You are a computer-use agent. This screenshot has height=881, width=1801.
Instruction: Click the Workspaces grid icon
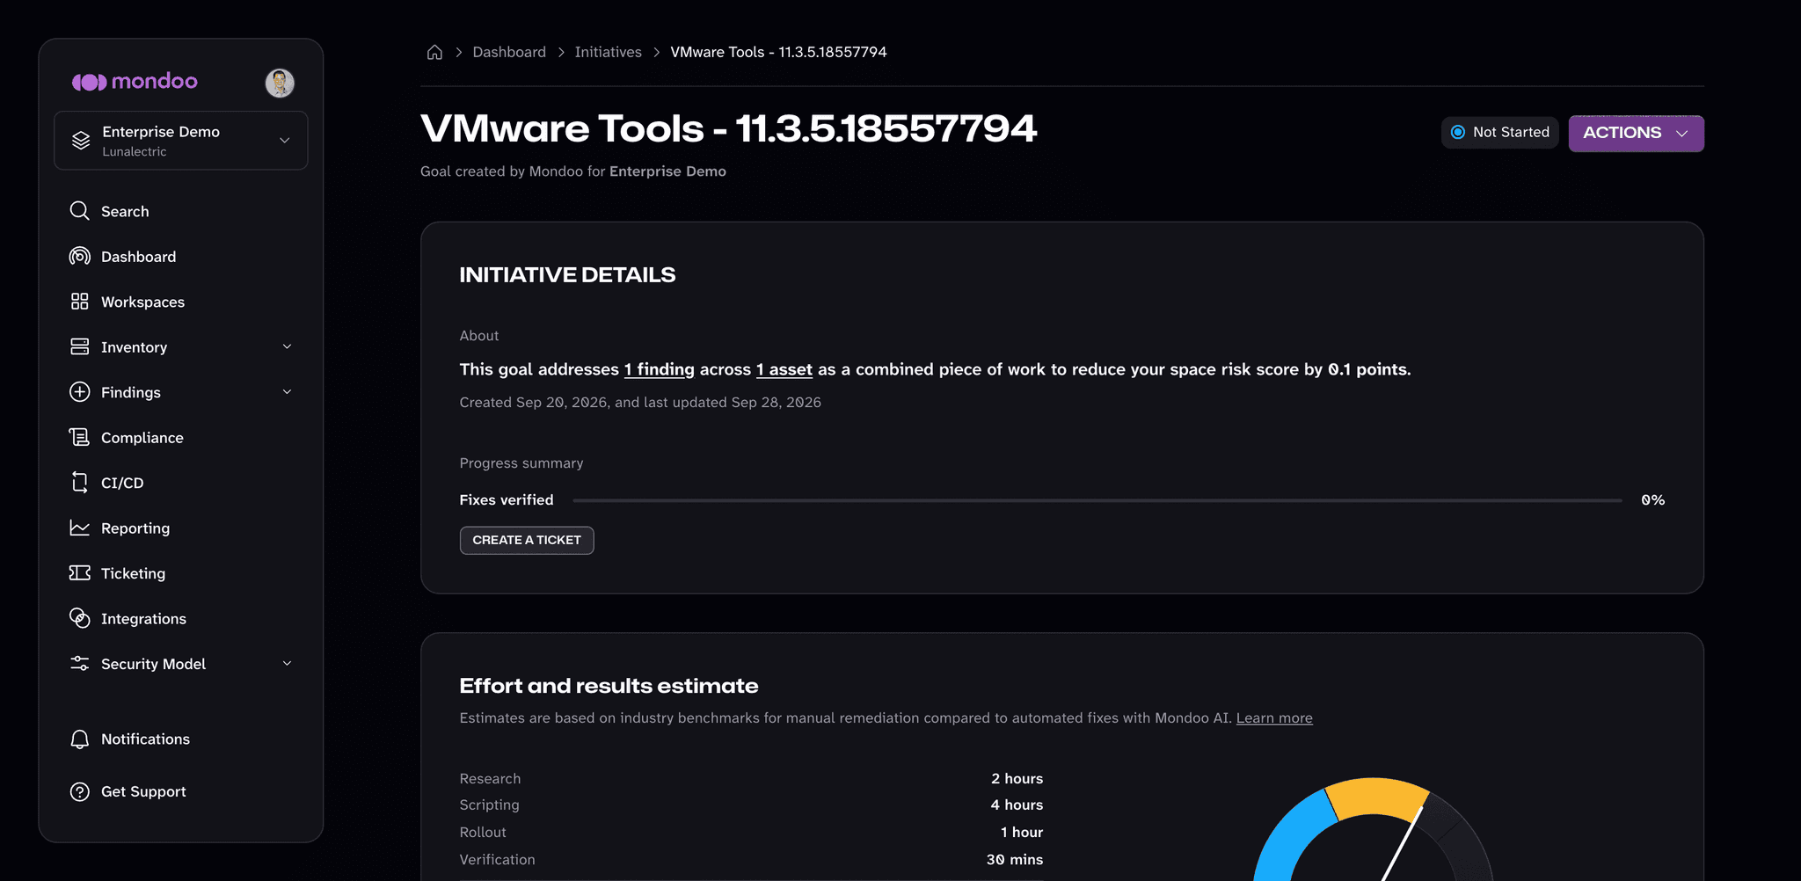tap(80, 302)
